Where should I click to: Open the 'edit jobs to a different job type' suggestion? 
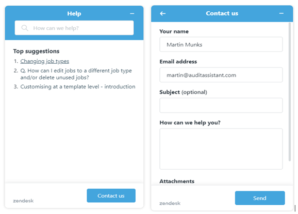[x=76, y=74]
